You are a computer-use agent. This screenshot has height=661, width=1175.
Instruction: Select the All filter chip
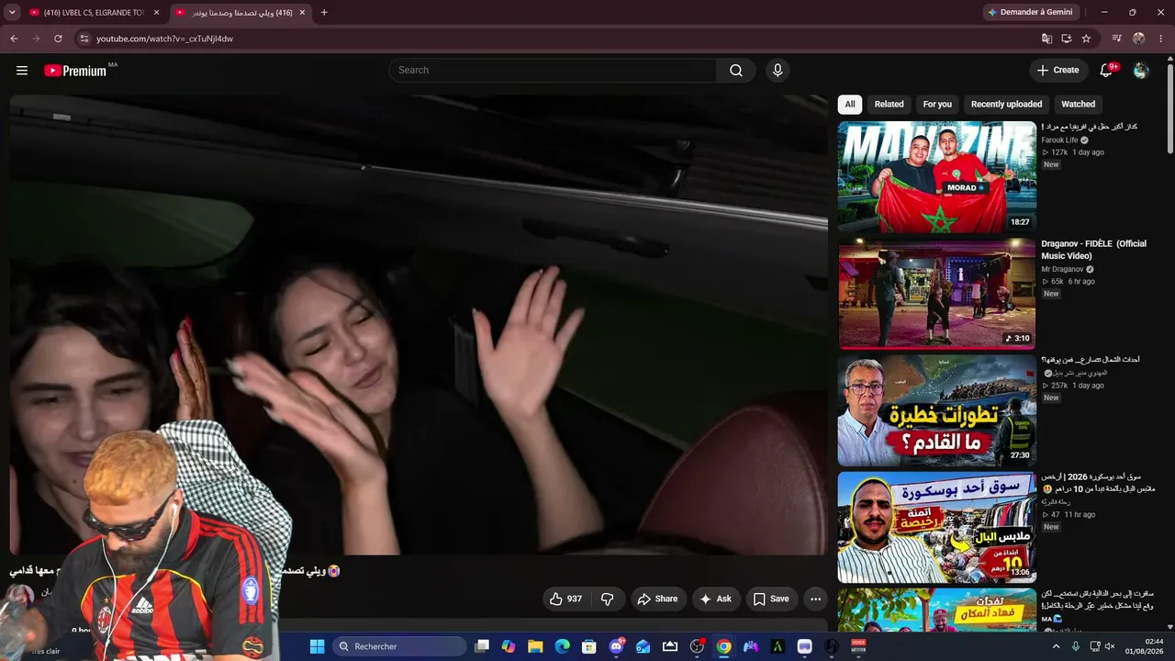(850, 105)
